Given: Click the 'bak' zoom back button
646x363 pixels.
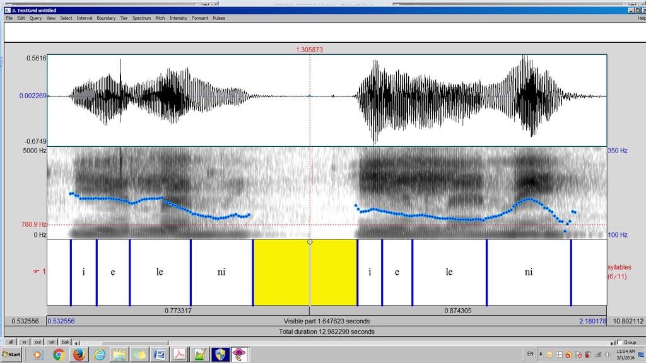Looking at the screenshot, I should pos(65,342).
